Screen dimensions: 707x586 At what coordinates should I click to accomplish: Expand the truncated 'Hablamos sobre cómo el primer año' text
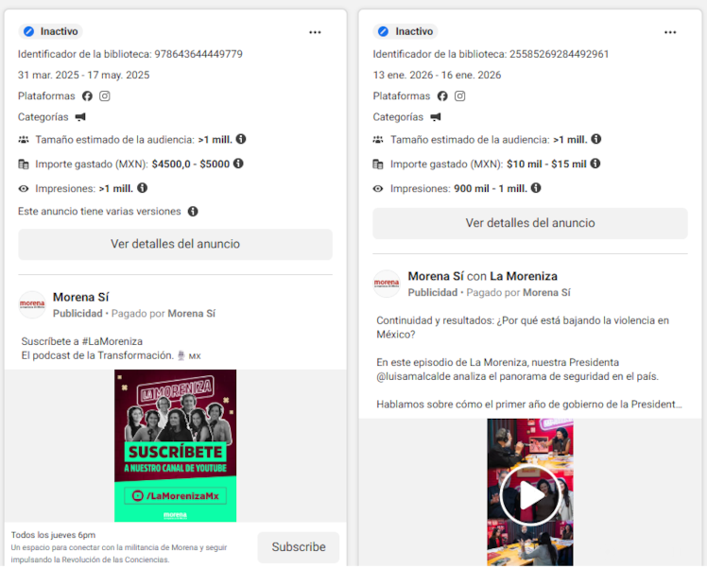pyautogui.click(x=529, y=405)
